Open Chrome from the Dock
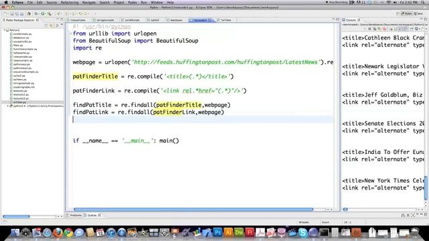This screenshot has height=241, width=429. pos(68,232)
